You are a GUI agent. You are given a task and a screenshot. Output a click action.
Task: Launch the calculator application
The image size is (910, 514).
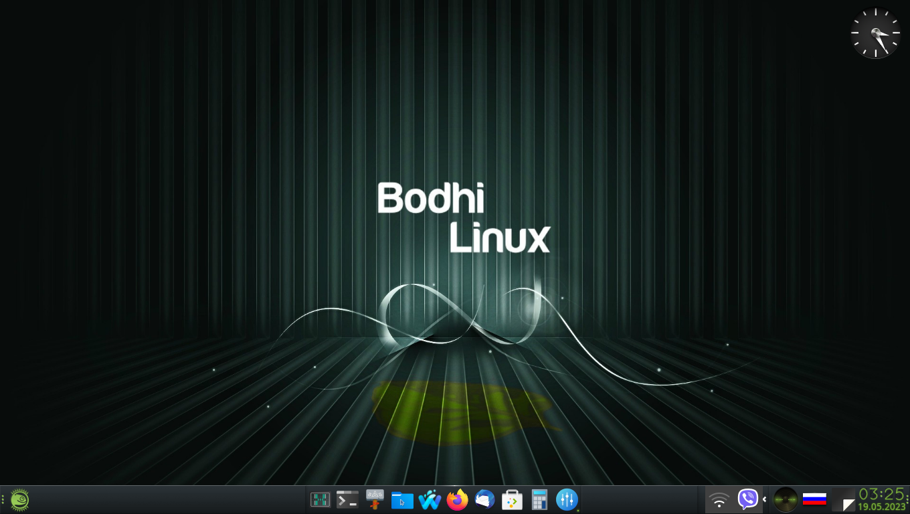[539, 499]
